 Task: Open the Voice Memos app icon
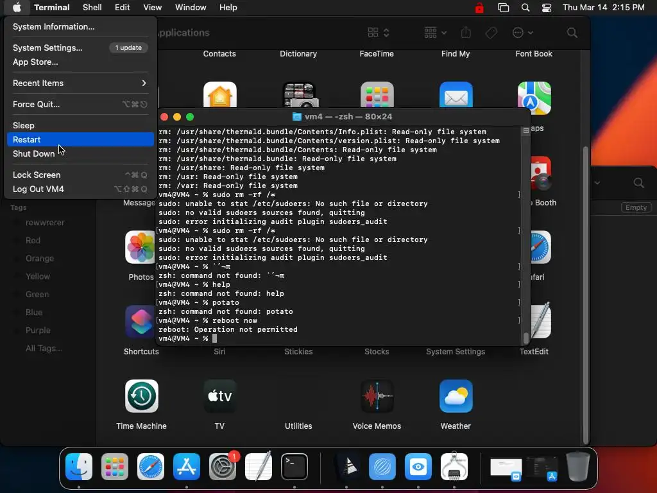click(x=377, y=395)
